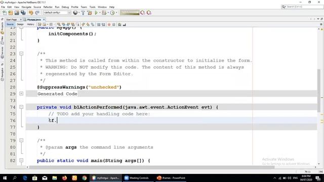Click the Build Project hammer icon
This screenshot has width=324, height=182.
click(83, 13)
